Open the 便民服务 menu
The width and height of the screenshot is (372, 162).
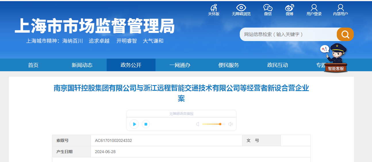coord(229,65)
